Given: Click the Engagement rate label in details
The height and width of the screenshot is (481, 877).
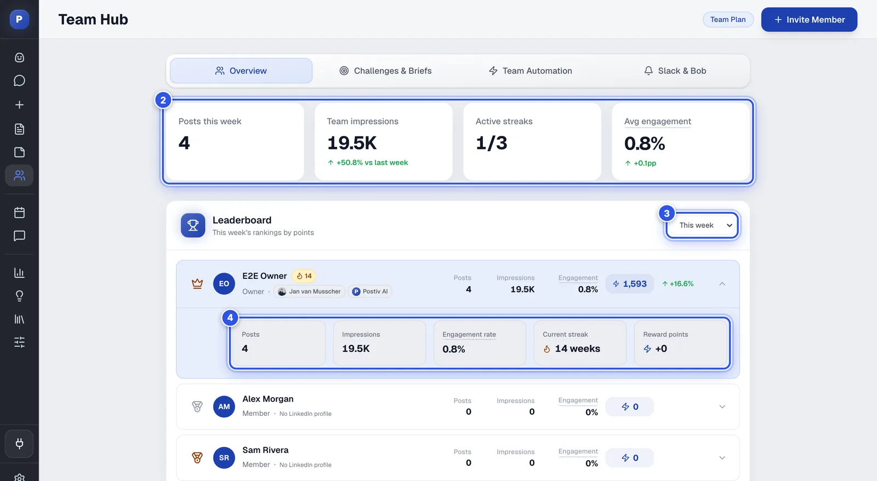Looking at the screenshot, I should [469, 334].
